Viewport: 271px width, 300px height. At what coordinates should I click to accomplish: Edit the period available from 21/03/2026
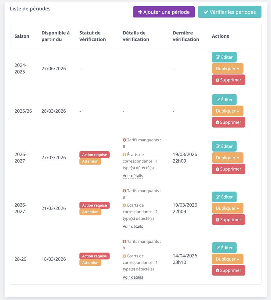(x=224, y=197)
